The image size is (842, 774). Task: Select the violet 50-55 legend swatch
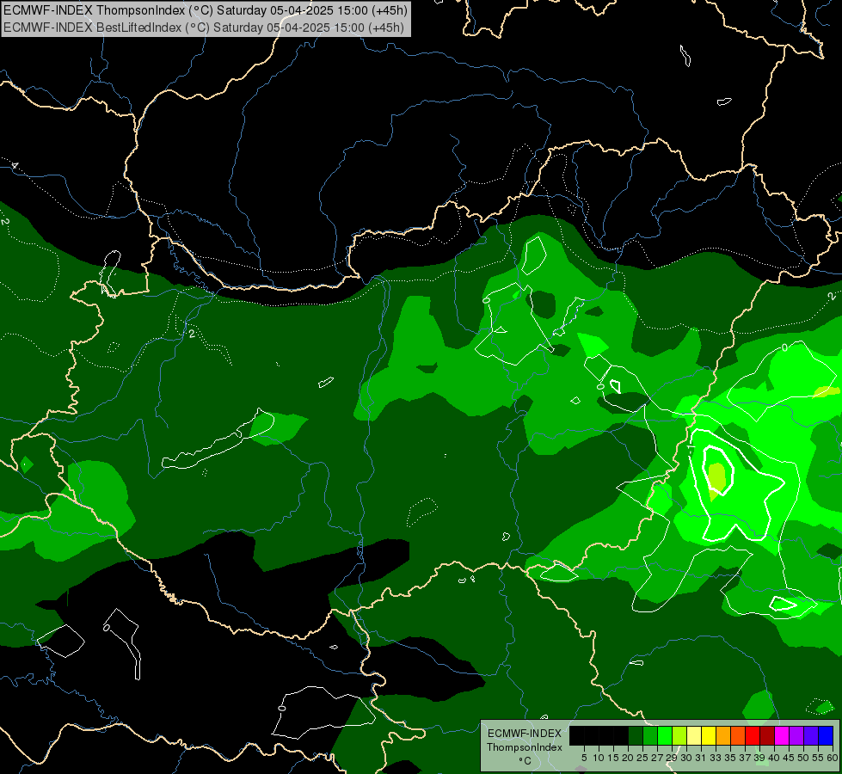811,735
